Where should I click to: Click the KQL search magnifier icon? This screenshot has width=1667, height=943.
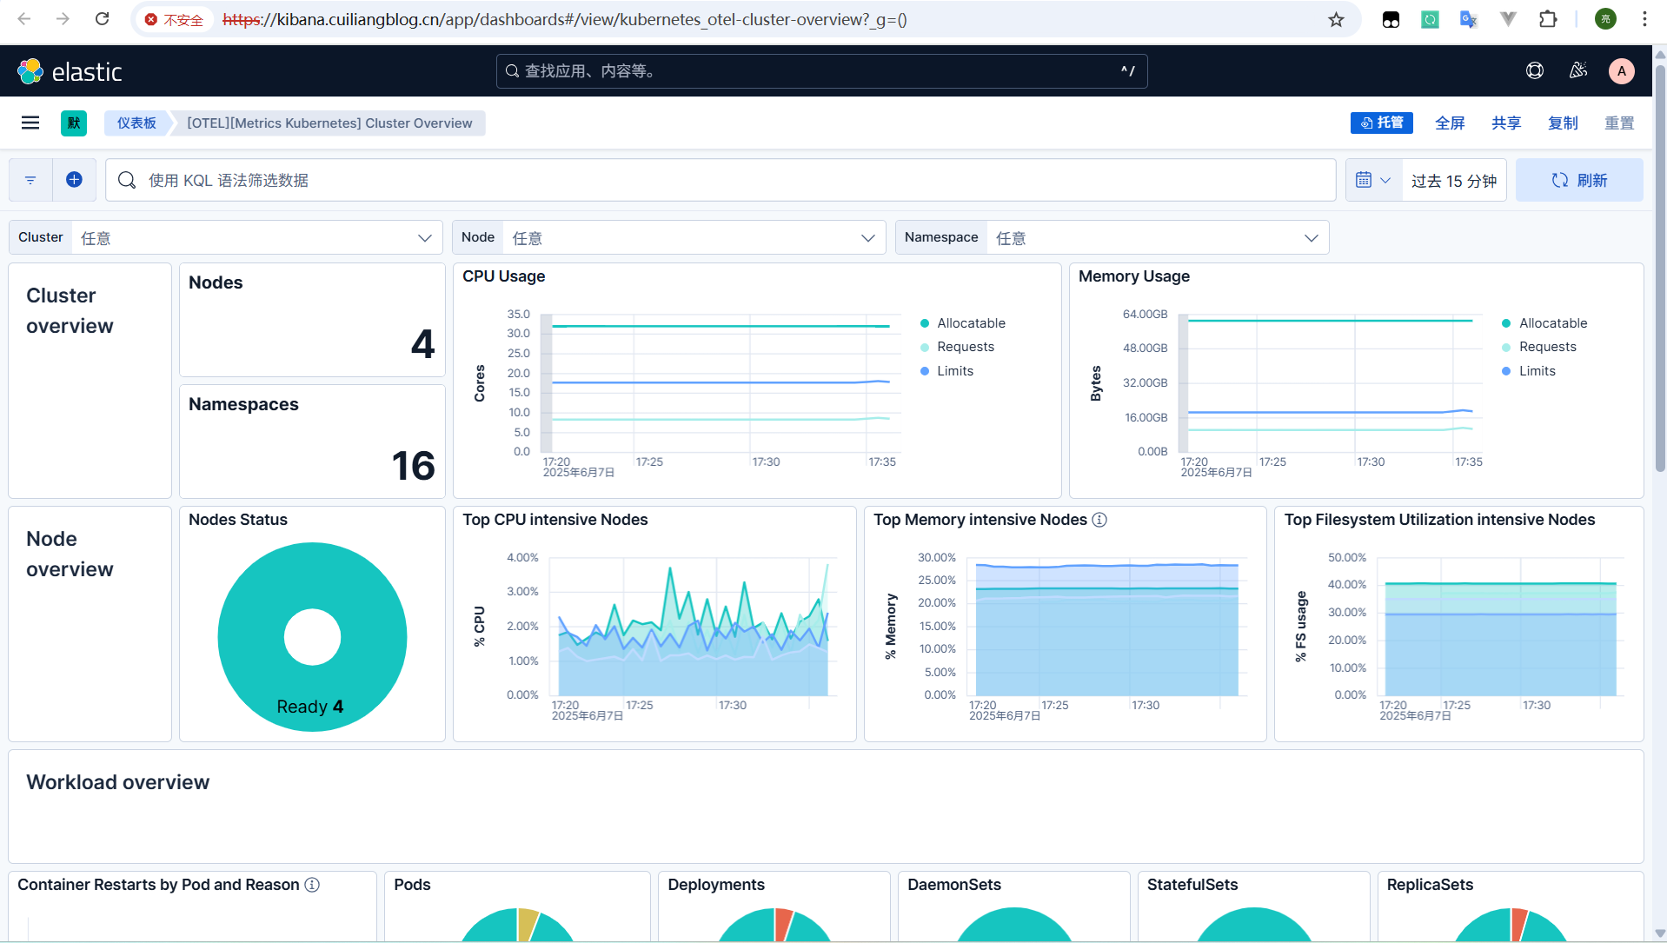click(x=127, y=180)
